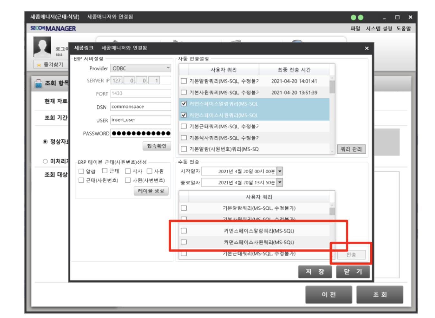Image resolution: width=435 pixels, height=318 pixels.
Task: Click the DSN input field
Action: (141, 107)
